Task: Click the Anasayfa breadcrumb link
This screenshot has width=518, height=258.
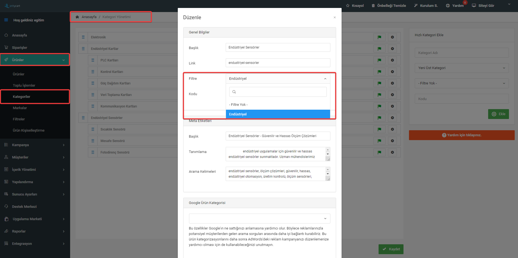Action: pyautogui.click(x=89, y=17)
